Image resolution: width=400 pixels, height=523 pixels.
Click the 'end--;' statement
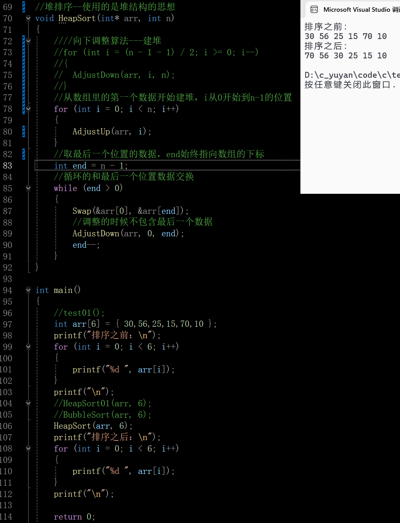coord(86,245)
